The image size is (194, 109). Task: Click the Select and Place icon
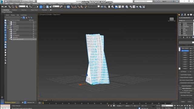pyautogui.click(x=51, y=7)
